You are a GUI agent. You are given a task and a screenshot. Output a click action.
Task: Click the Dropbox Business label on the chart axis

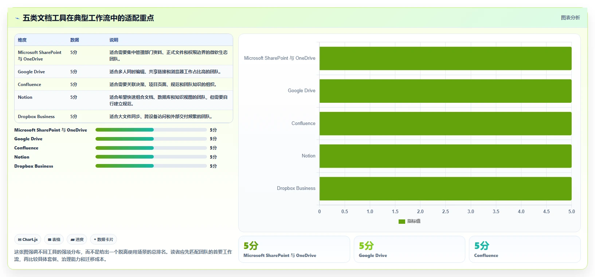[296, 188]
